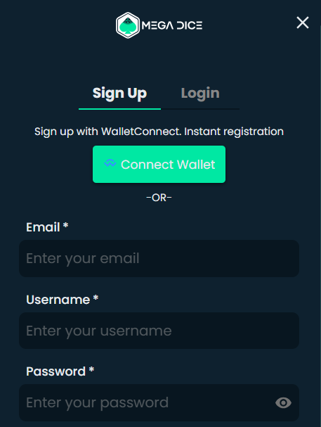321x427 pixels.
Task: Click the Connect Wallet button
Action: (x=159, y=164)
